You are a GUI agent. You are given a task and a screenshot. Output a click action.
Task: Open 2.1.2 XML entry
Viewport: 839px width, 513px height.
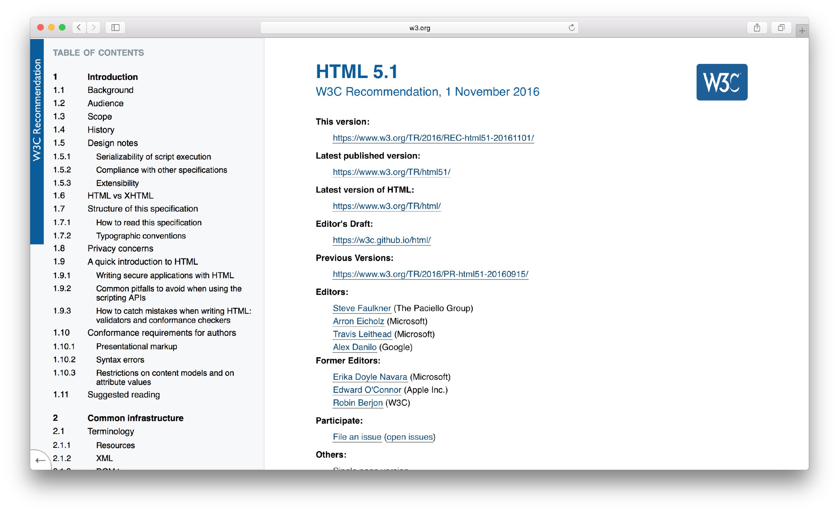(104, 458)
